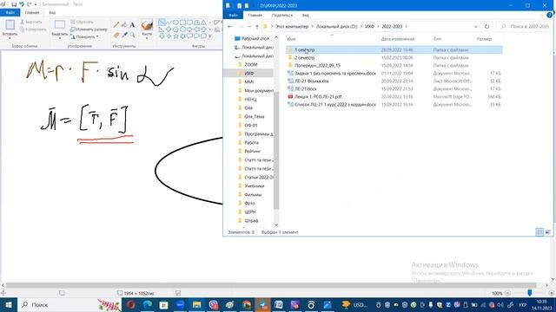Open Explorer's Вид tab

pos(305,16)
